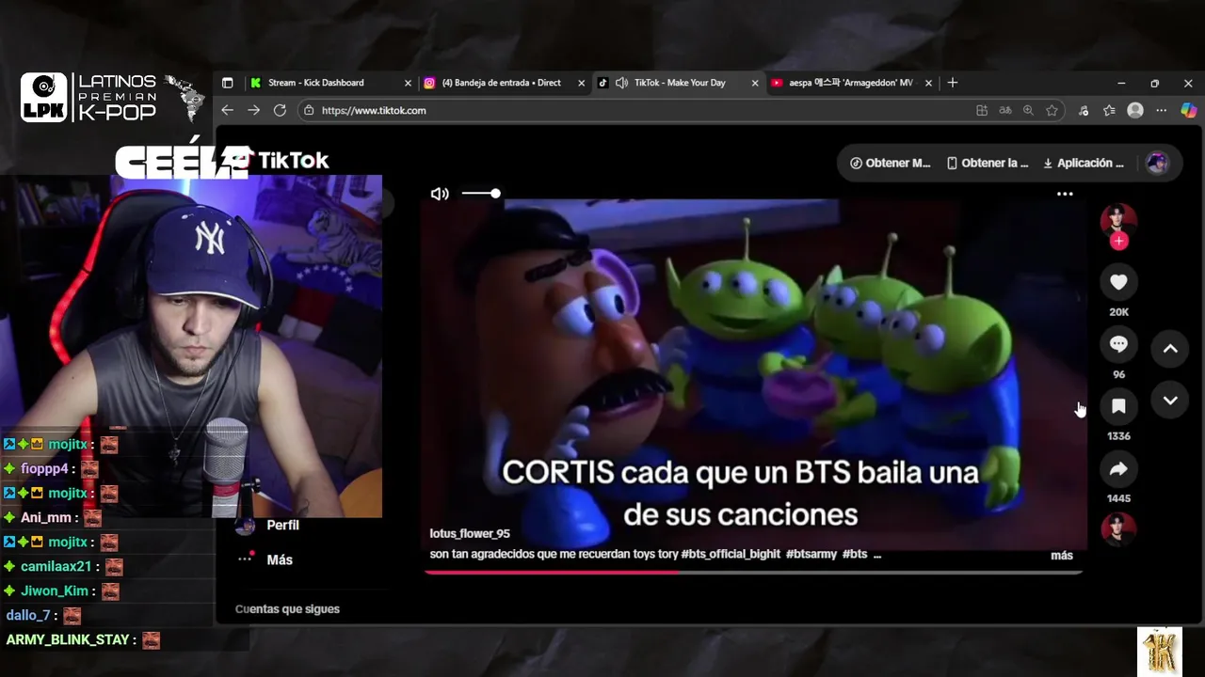Screen dimensions: 1205x677
Task: Like the TikTok video with the heart icon
Action: pyautogui.click(x=1118, y=282)
